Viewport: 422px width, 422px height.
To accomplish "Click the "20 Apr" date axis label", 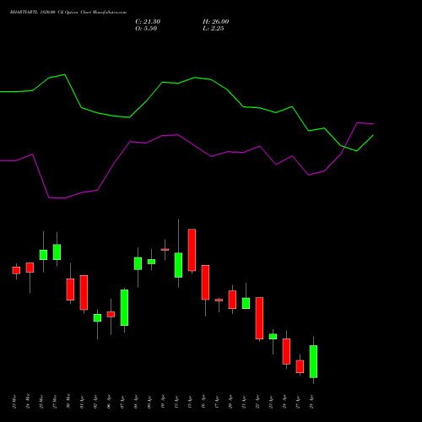I will click(x=230, y=402).
